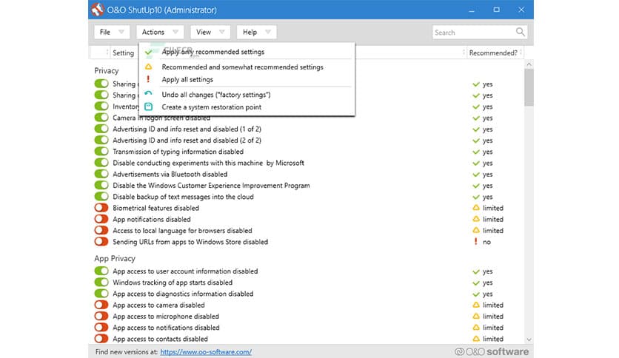Turn off Transmission of typing information toggle
Image resolution: width=619 pixels, height=358 pixels.
tap(101, 152)
